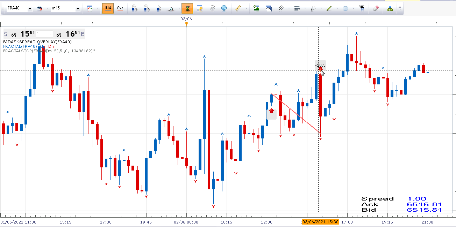The height and width of the screenshot is (227, 456).
Task: Click the vertical scale zoom icon
Action: pyautogui.click(x=171, y=8)
